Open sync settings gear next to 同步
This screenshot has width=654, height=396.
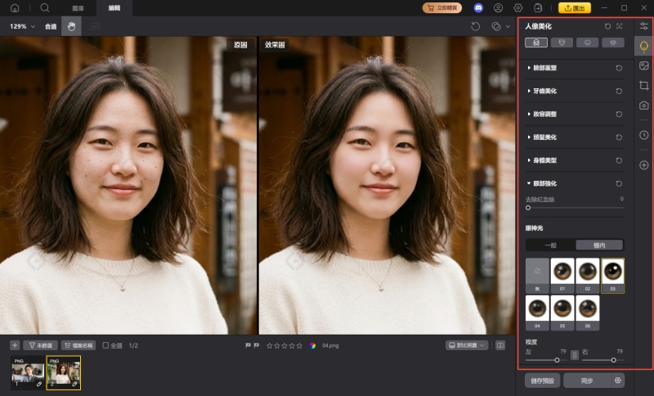point(618,380)
